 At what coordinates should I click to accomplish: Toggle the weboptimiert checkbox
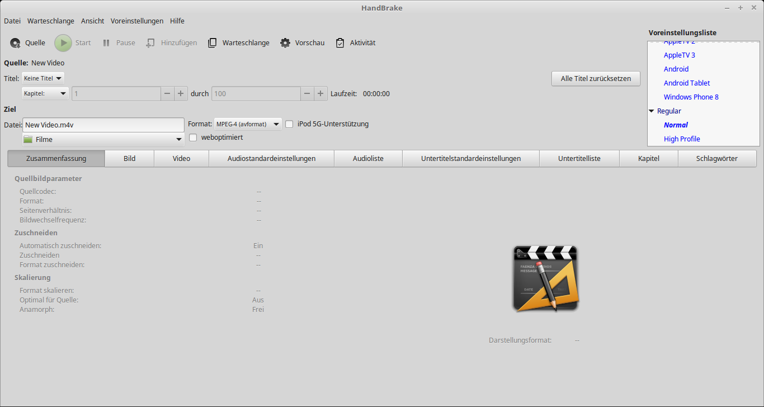(x=193, y=137)
